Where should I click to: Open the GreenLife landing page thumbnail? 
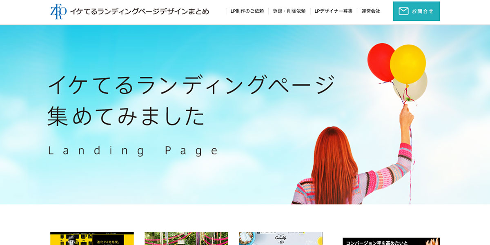tap(281, 238)
